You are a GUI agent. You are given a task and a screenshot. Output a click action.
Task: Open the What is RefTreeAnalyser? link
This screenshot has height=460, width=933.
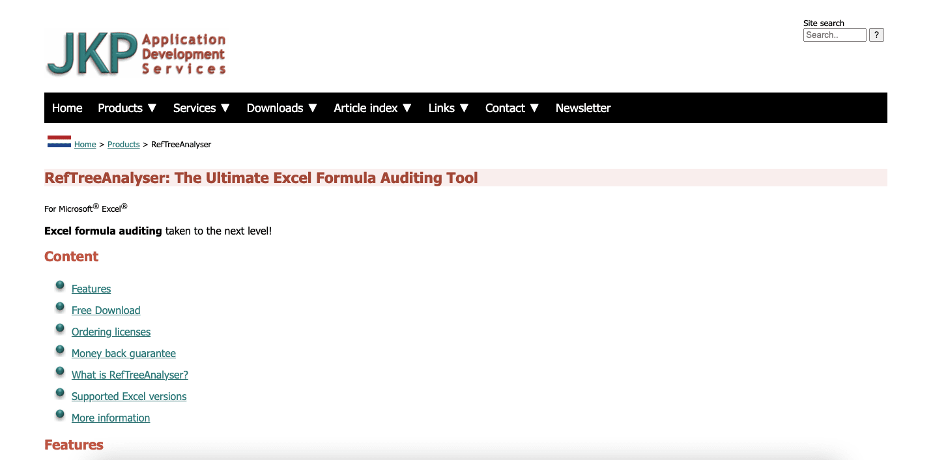tap(130, 375)
